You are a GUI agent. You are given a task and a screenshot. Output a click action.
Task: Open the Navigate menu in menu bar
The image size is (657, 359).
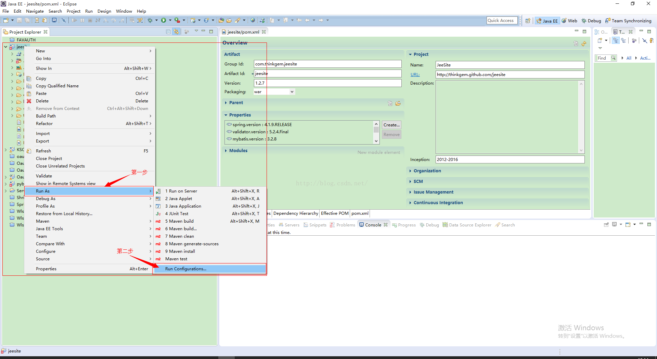click(x=35, y=11)
